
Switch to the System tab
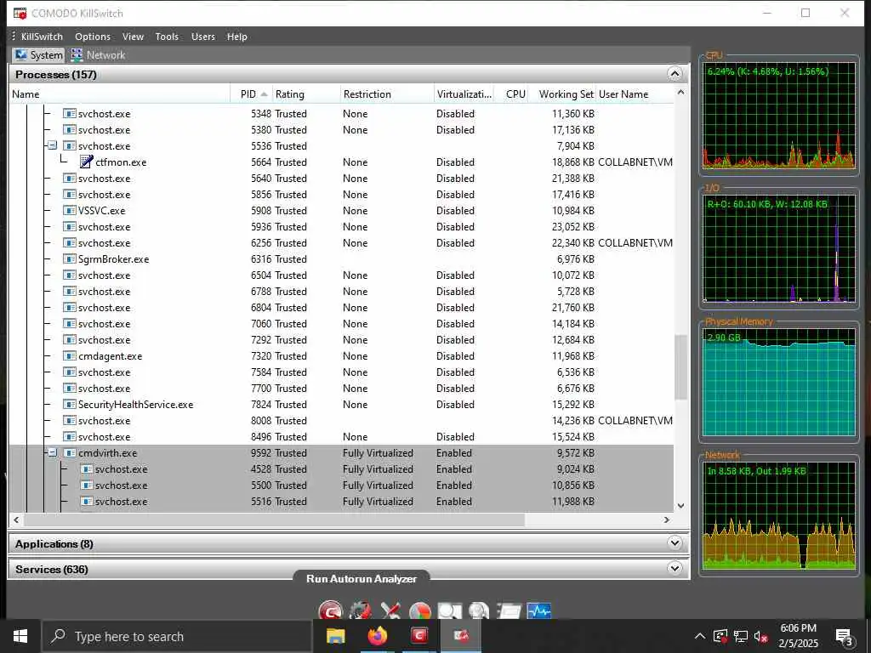coord(39,55)
